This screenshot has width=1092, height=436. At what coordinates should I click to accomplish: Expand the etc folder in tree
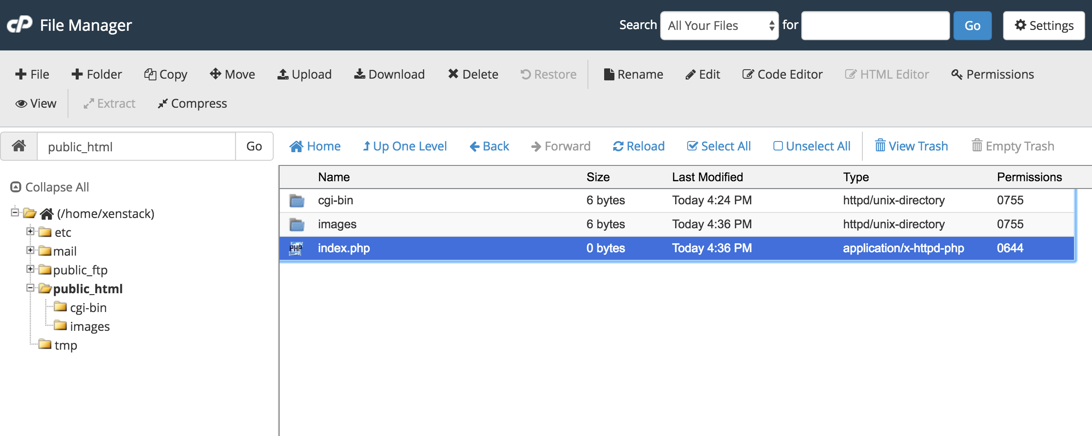[30, 231]
